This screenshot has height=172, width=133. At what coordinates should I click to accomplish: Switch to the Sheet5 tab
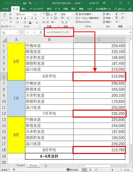pos(21,165)
